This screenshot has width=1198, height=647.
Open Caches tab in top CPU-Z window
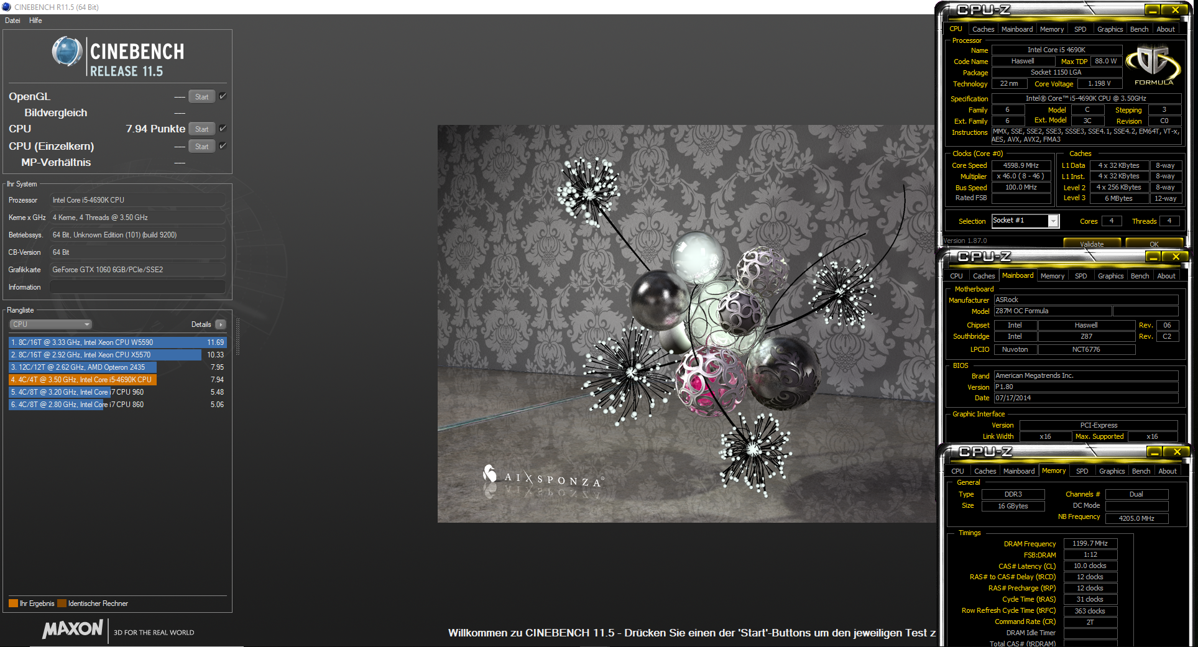click(983, 29)
